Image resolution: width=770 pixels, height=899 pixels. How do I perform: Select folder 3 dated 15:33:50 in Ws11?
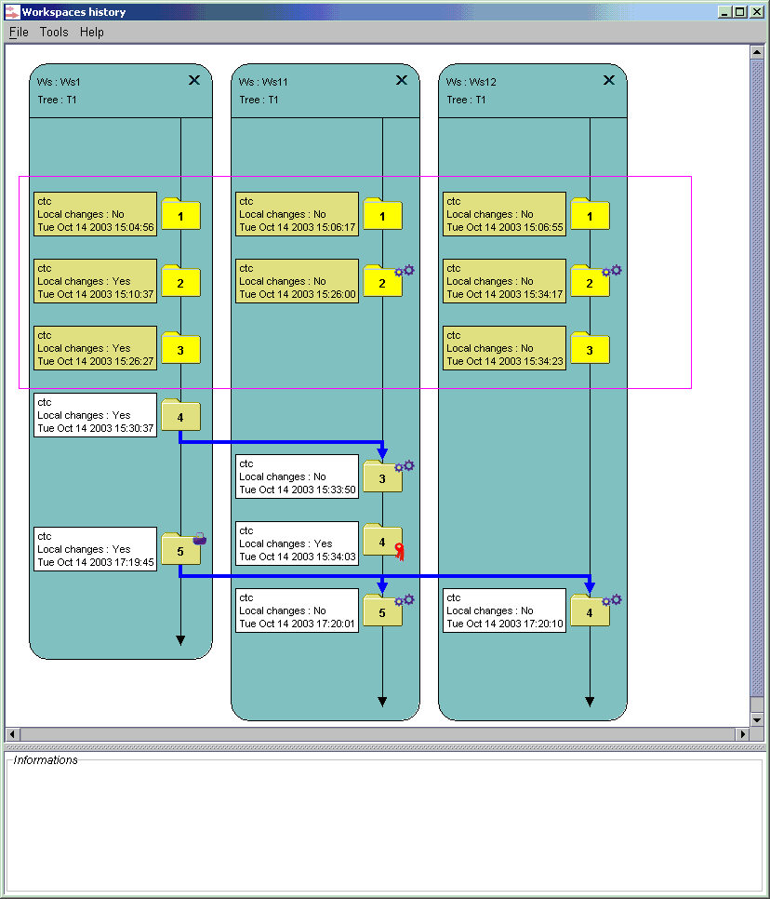tap(382, 476)
